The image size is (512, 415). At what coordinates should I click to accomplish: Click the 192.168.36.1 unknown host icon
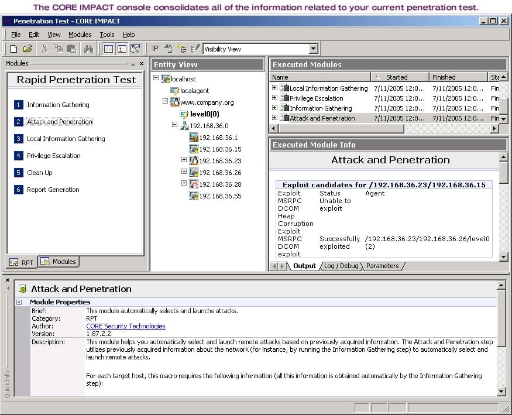194,137
